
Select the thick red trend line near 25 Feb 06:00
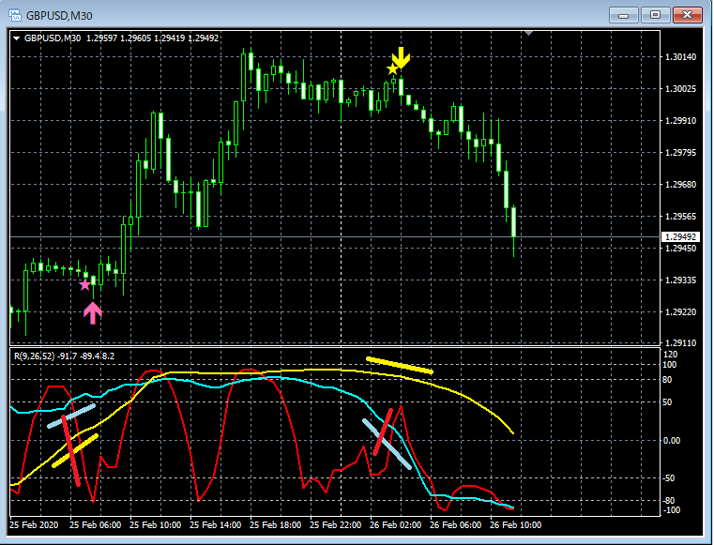[71, 451]
